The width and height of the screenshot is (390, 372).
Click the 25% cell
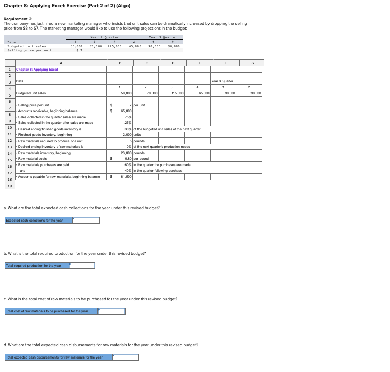point(120,123)
